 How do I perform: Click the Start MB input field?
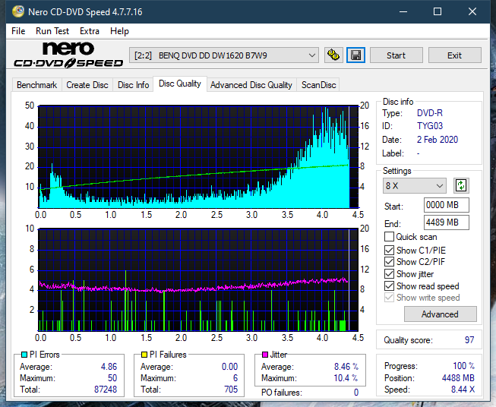pos(446,205)
